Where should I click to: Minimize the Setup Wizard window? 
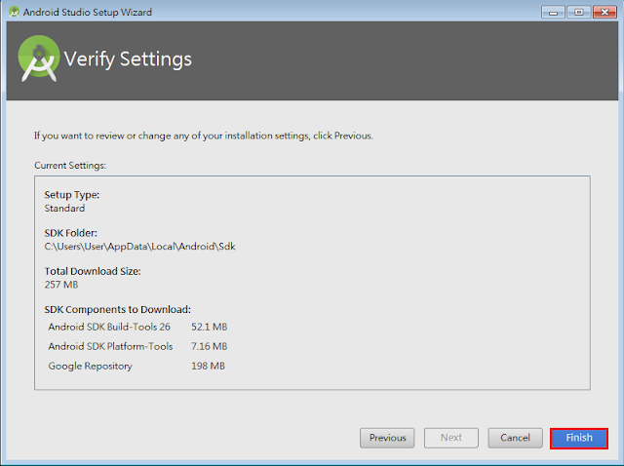point(553,13)
